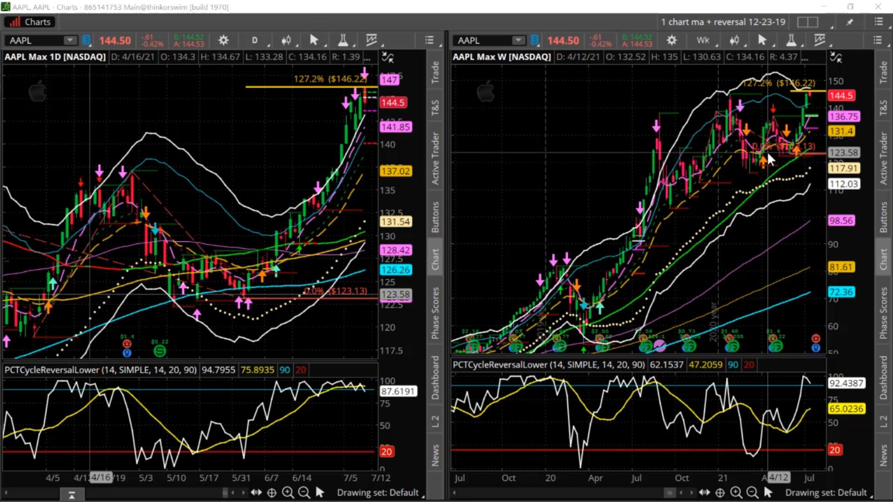The image size is (893, 502).
Task: Toggle blue symbol link on left chart
Action: click(86, 40)
